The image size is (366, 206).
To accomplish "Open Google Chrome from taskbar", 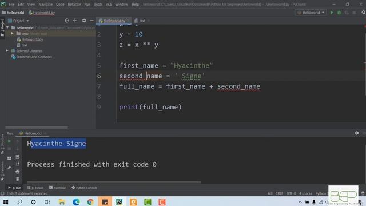I will [x=90, y=202].
